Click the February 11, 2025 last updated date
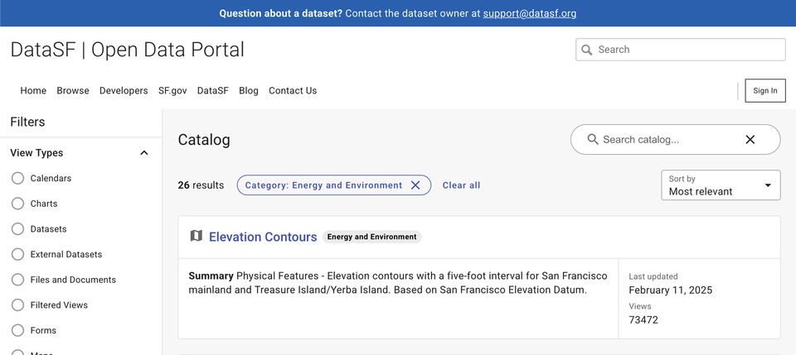 [670, 290]
